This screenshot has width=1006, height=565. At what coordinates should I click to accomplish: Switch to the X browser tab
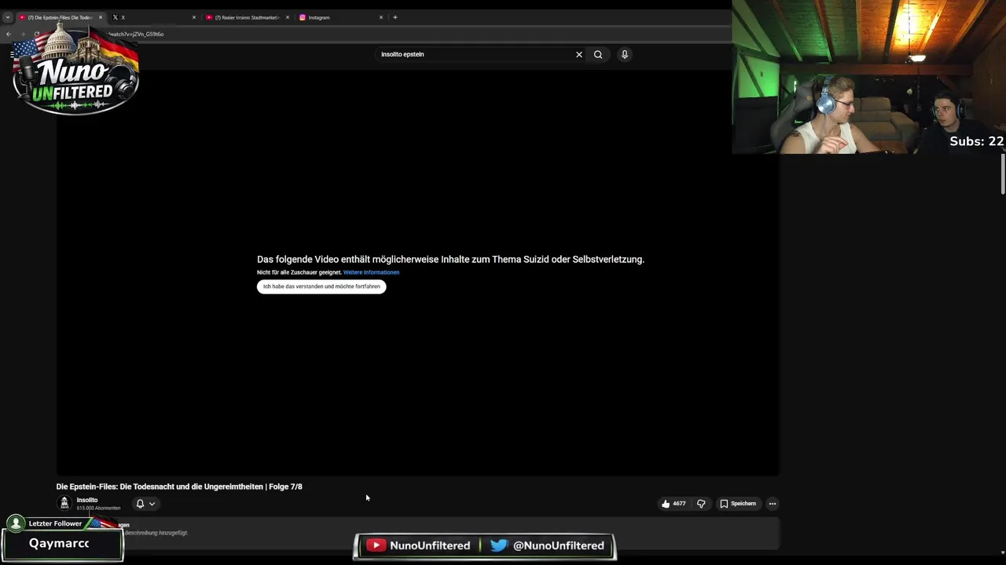pos(153,17)
